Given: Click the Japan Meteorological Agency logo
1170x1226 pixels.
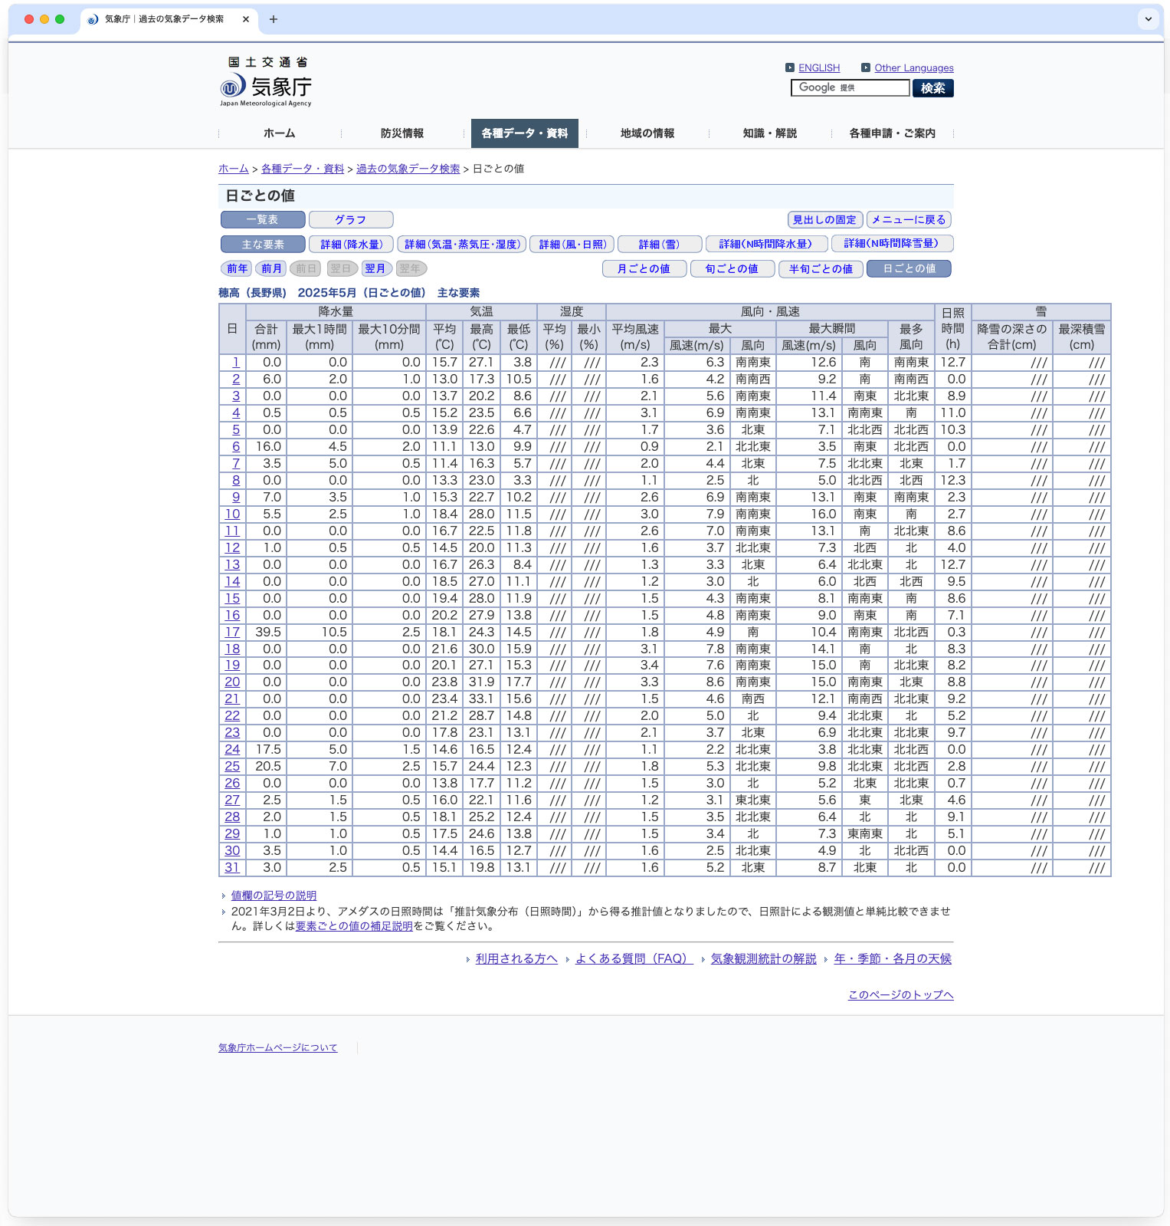Looking at the screenshot, I should point(265,82).
